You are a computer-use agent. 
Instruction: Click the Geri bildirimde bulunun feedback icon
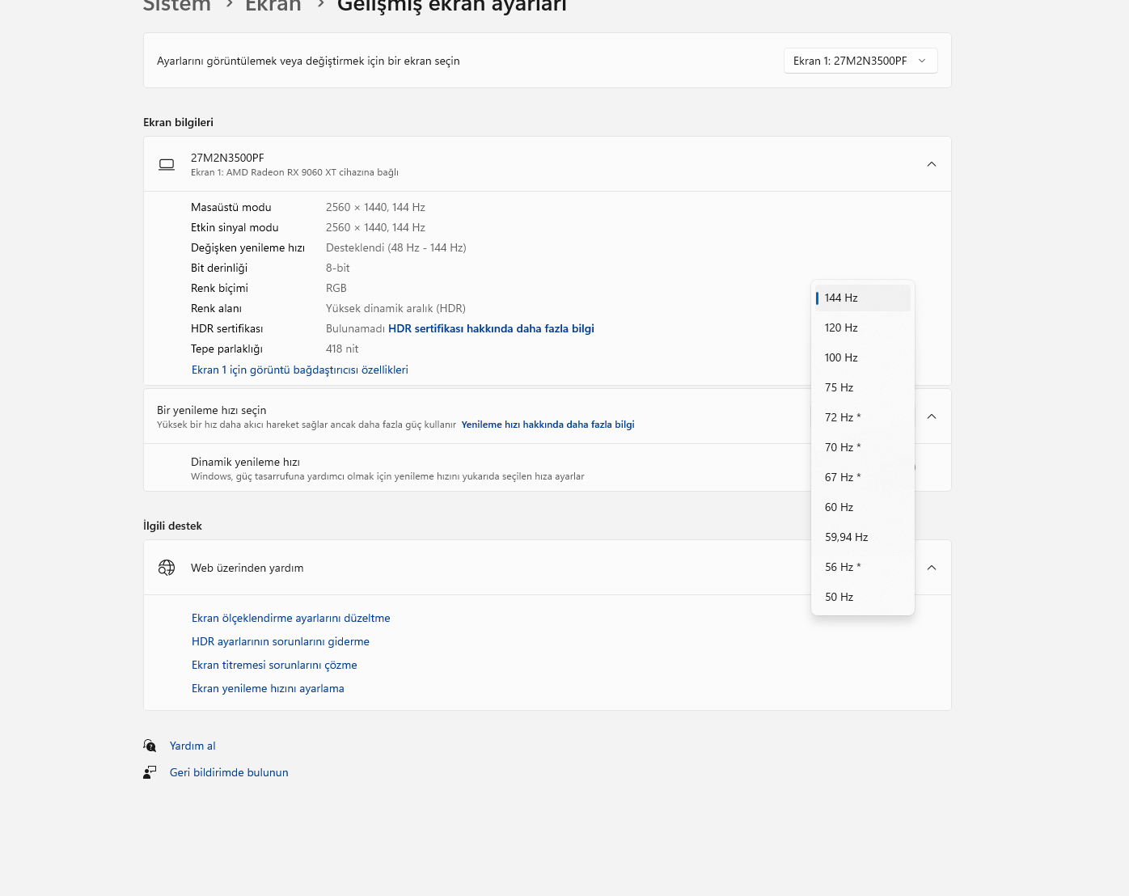[x=150, y=772]
